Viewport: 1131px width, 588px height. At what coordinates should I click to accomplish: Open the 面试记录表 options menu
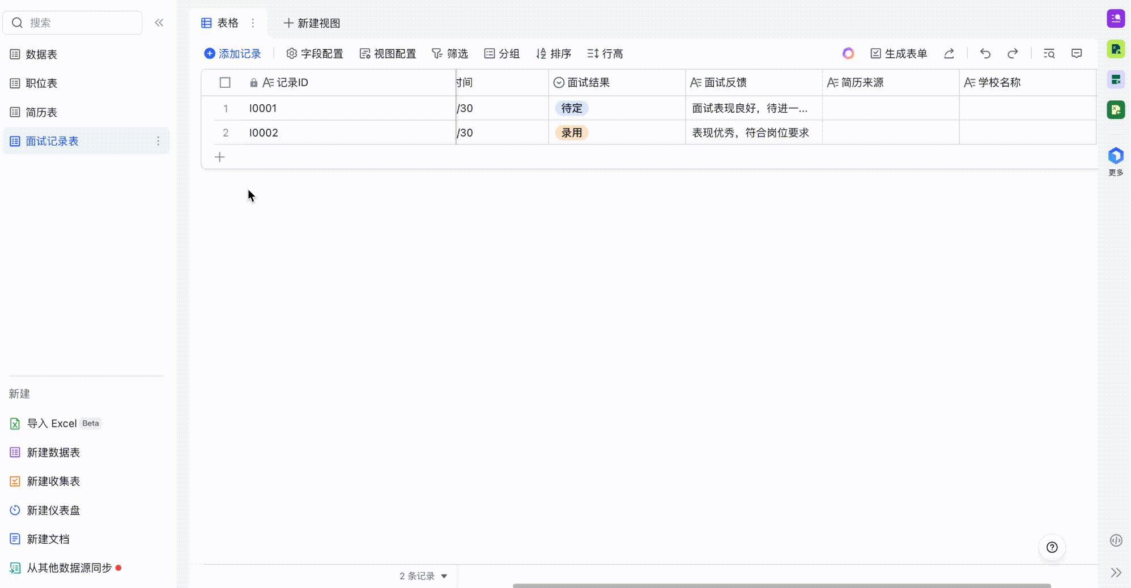click(159, 141)
